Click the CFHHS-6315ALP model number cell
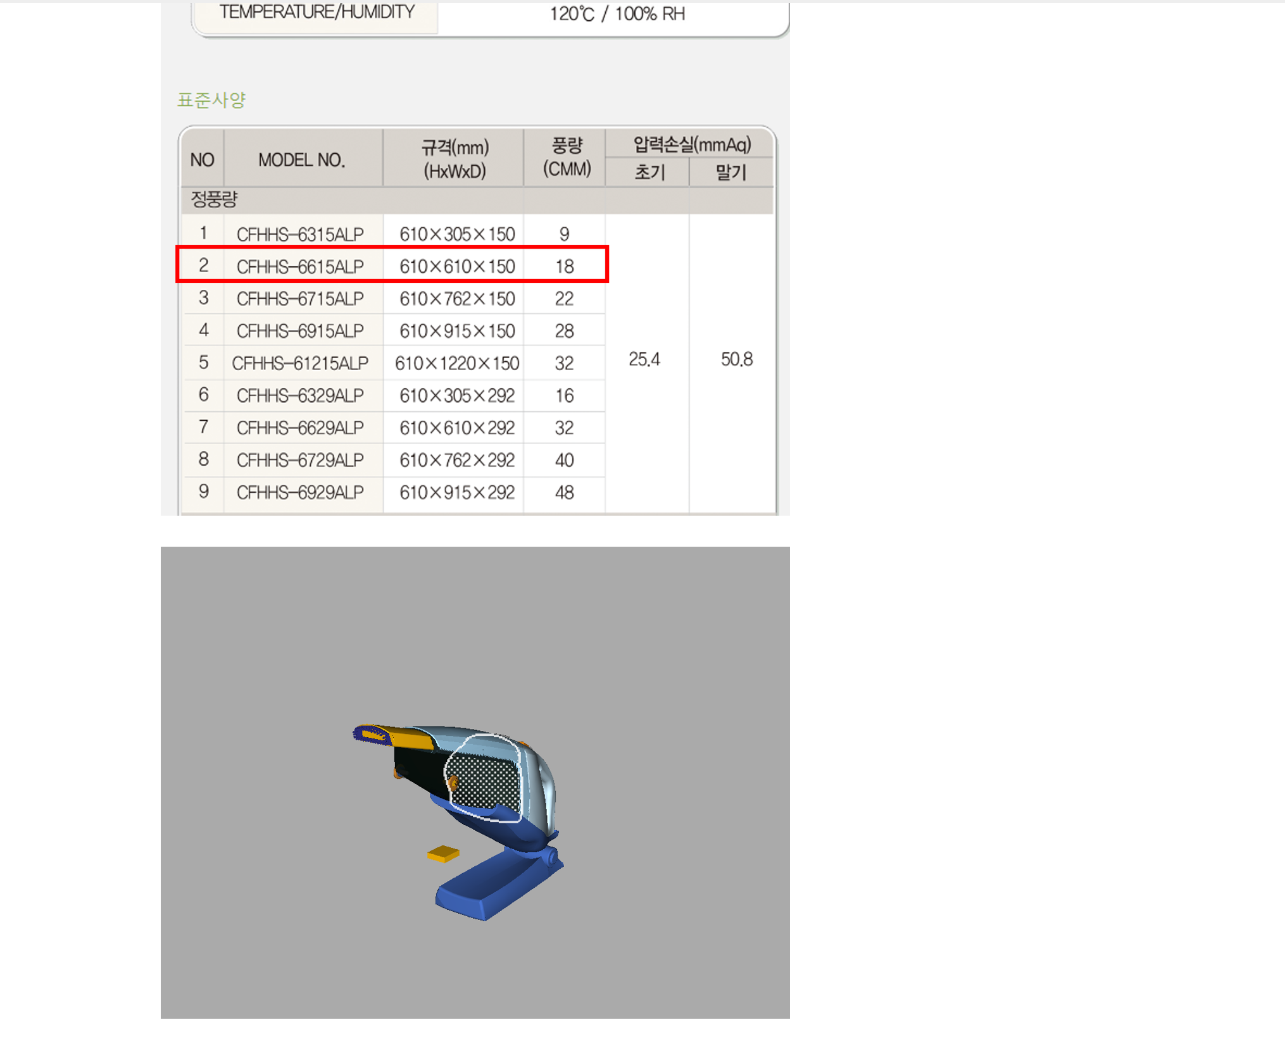 pos(300,234)
